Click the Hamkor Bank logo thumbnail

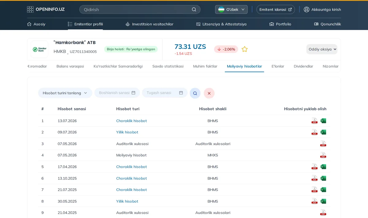point(39,49)
